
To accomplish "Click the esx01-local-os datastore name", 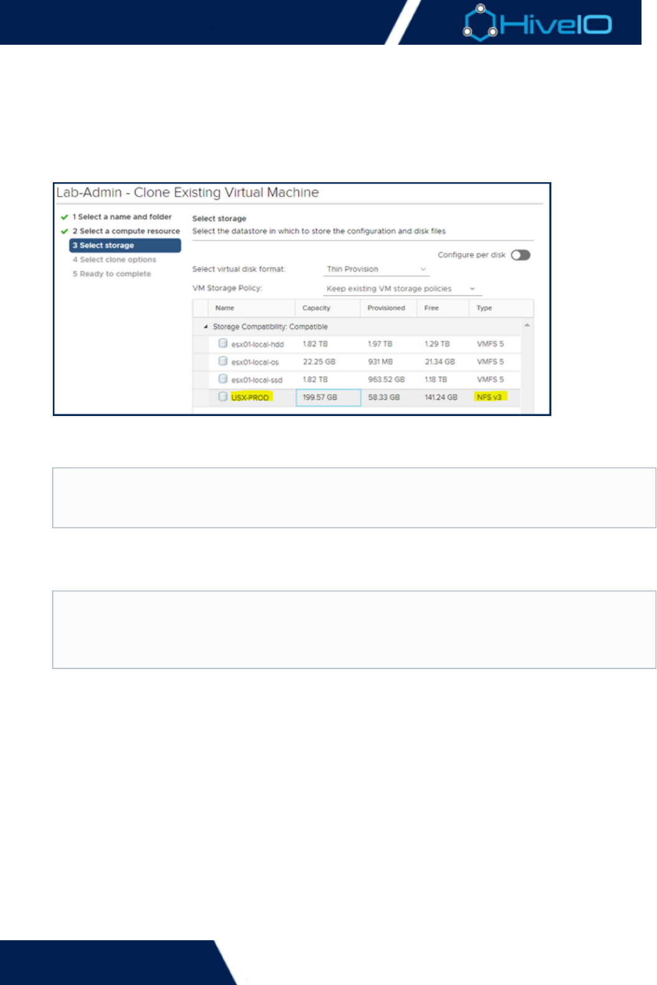I will (x=255, y=362).
